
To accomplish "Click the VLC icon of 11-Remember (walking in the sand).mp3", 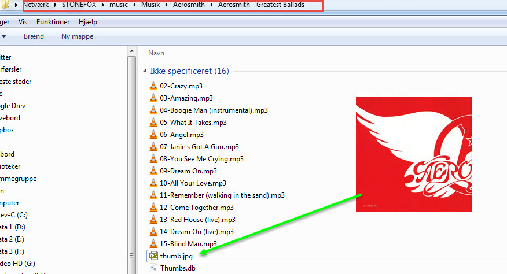I will [x=153, y=195].
